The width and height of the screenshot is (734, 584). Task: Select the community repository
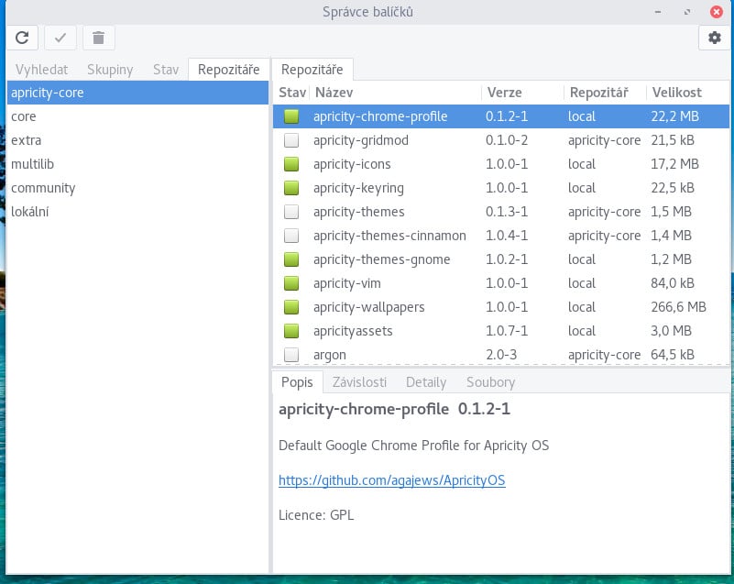pos(137,188)
